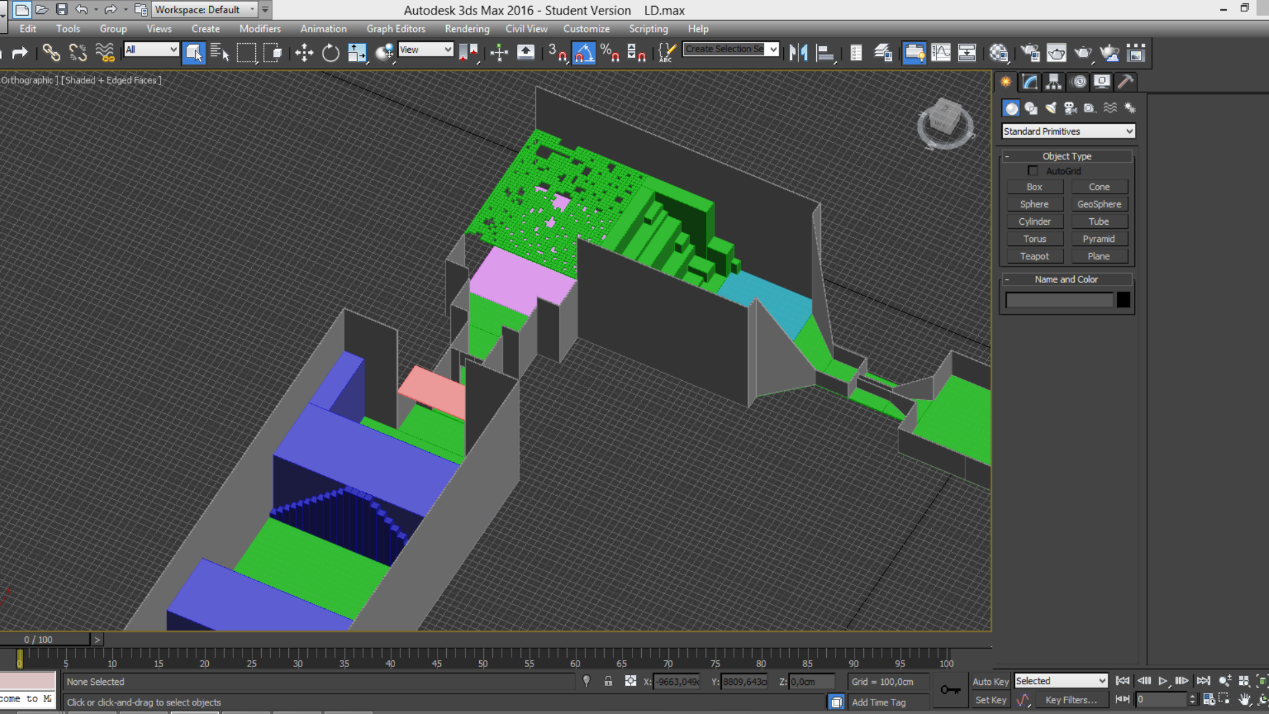The image size is (1269, 714).
Task: Enable the AutoGrid checkbox
Action: tap(1033, 171)
